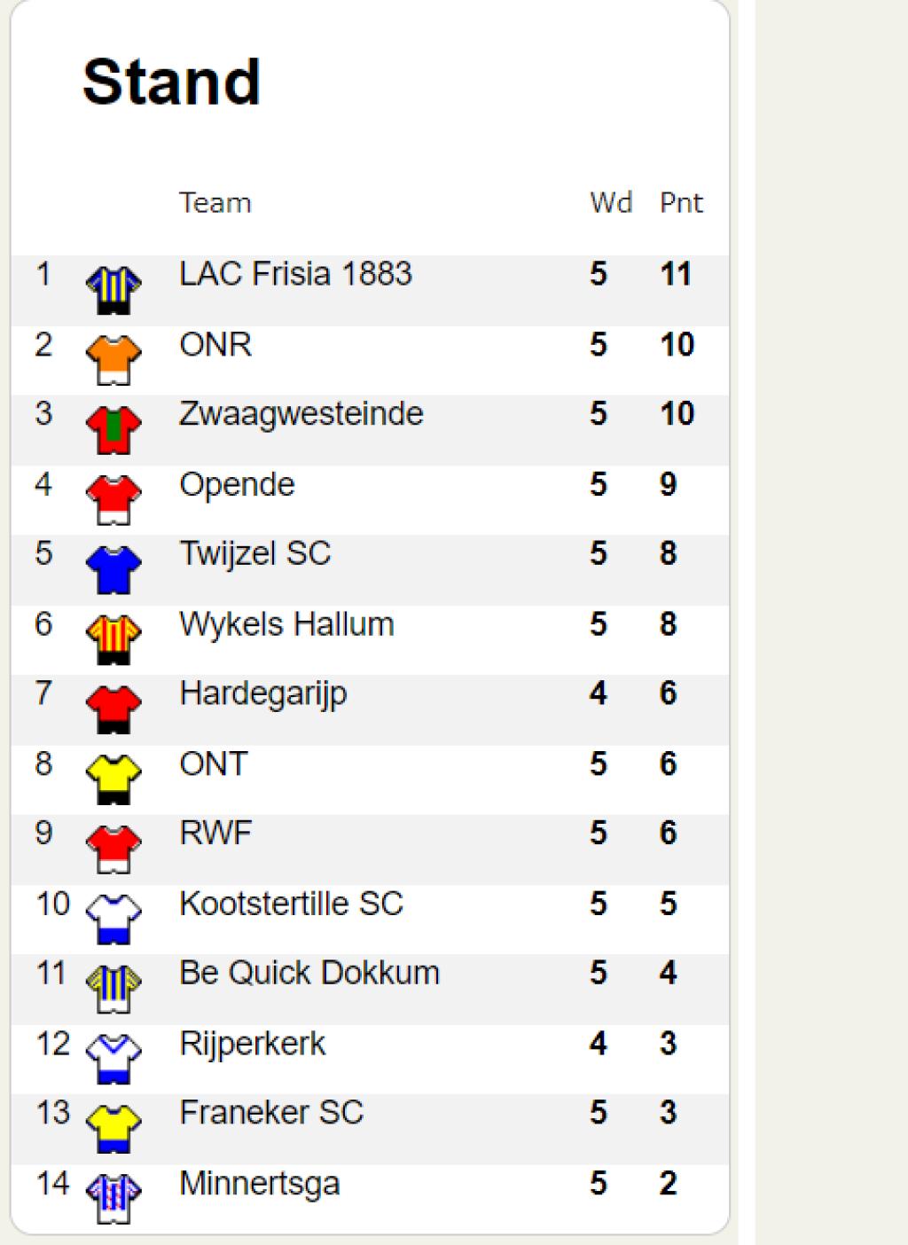
Task: Open the Franeker SC team link
Action: click(271, 1113)
